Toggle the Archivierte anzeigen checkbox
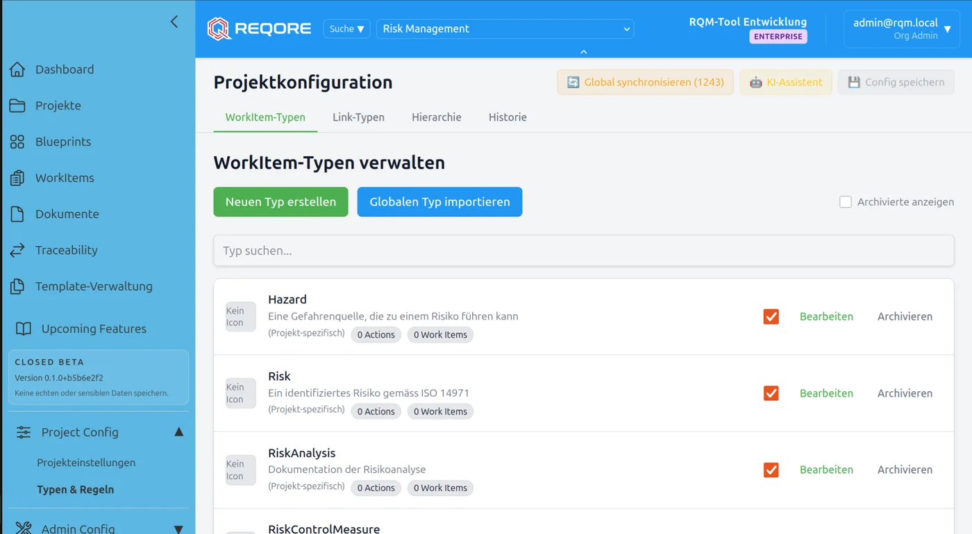 point(846,202)
